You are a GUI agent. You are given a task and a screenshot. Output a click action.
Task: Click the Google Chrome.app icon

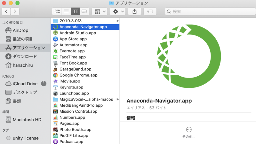coord(55,75)
